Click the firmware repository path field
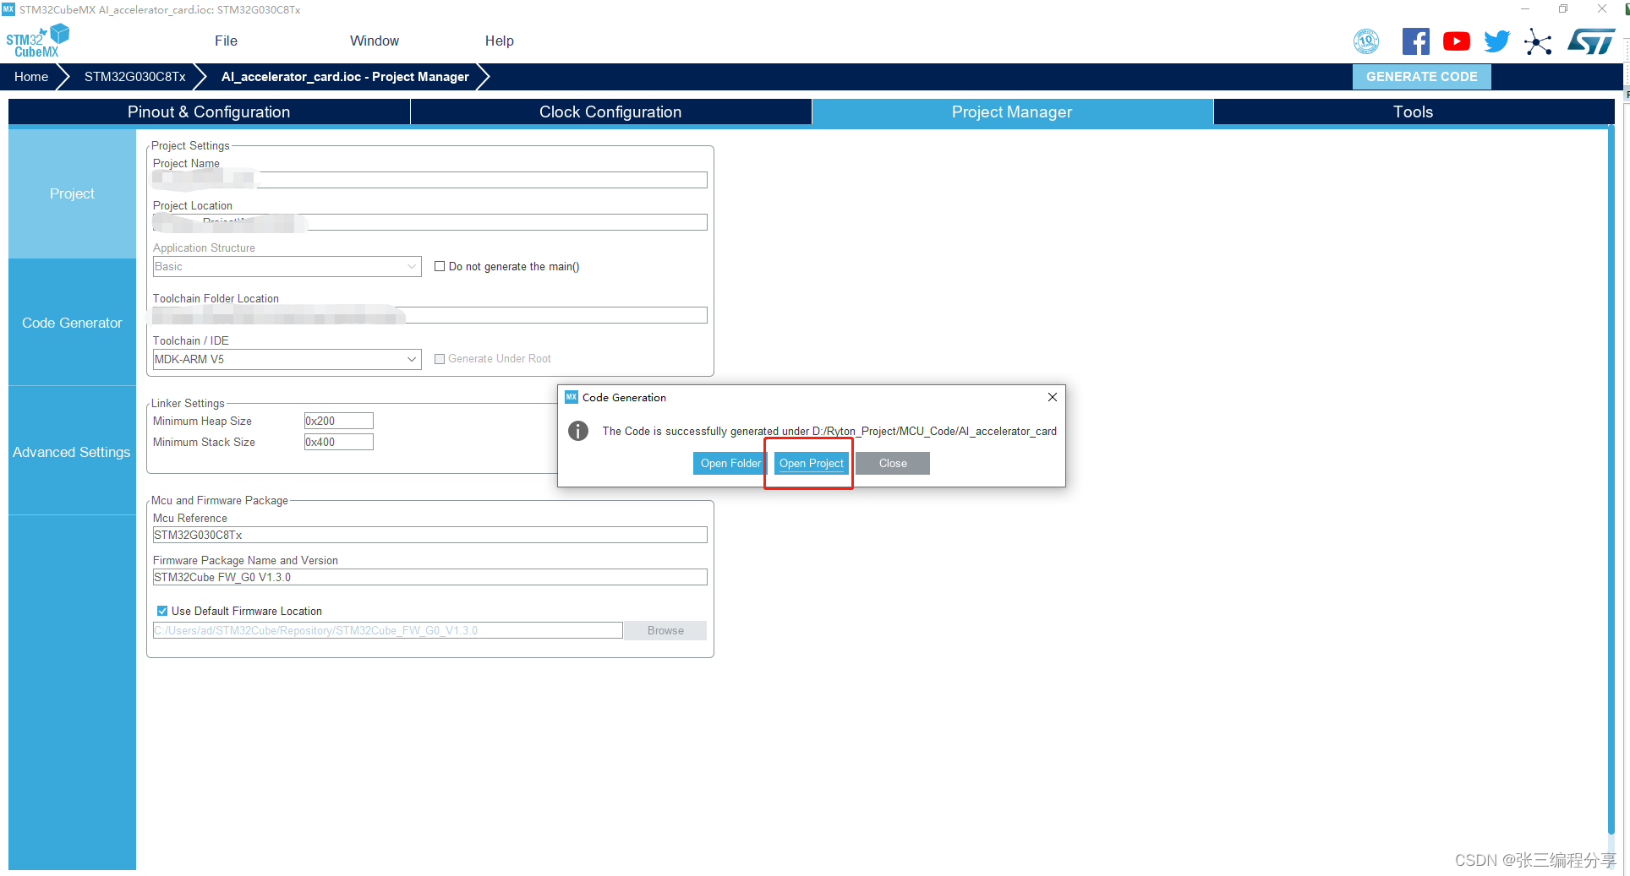 pos(387,630)
